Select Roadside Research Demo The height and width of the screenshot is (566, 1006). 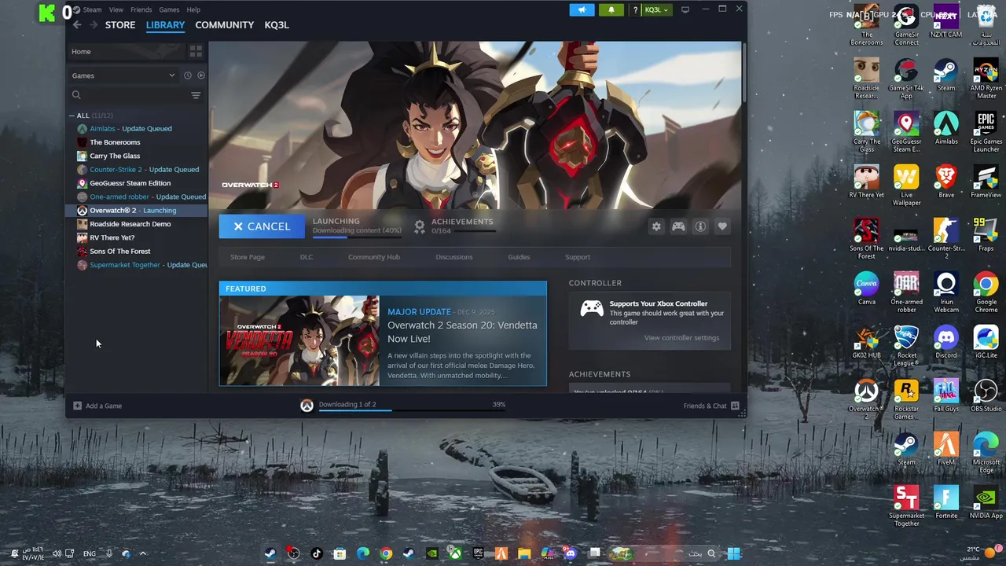tap(137, 224)
